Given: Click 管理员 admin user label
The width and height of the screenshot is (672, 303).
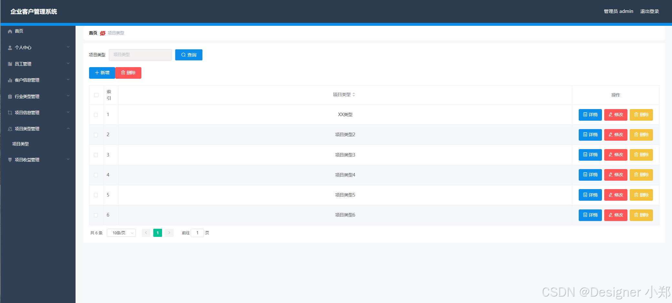Looking at the screenshot, I should point(618,11).
